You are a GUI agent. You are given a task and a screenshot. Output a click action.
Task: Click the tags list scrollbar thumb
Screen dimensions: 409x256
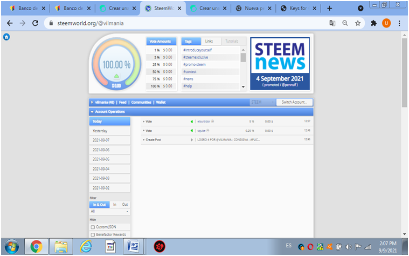pos(243,58)
